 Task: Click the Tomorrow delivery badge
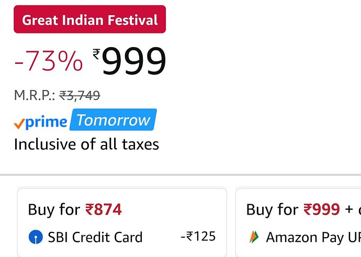point(113,120)
